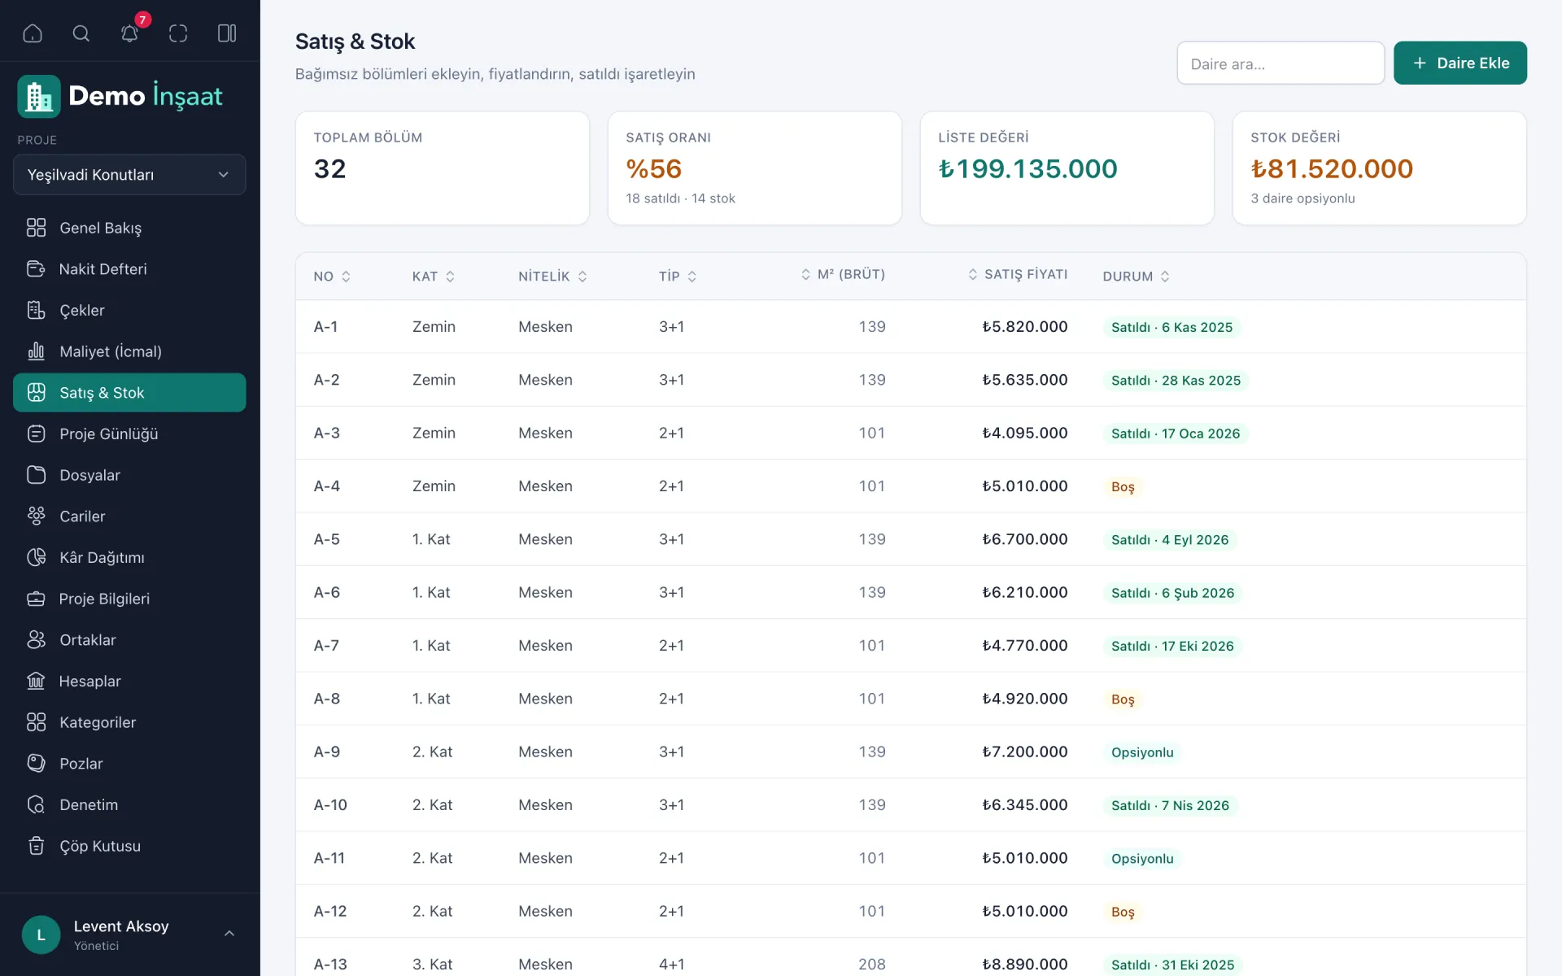Click the SATIŞ ORANI %56 card
Screen dimensions: 1562x976
(754, 168)
